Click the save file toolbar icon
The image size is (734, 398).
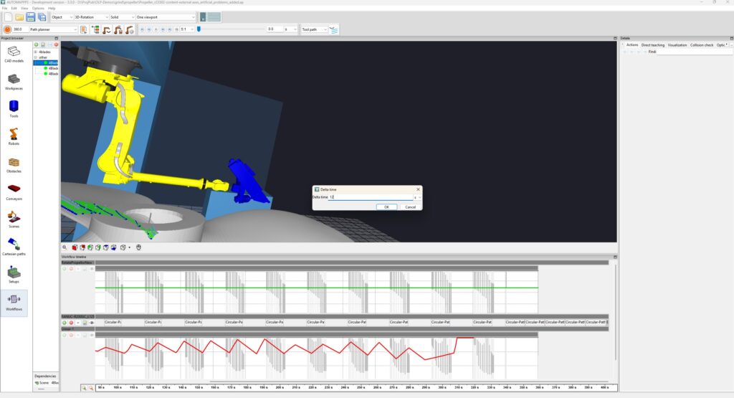[30, 17]
